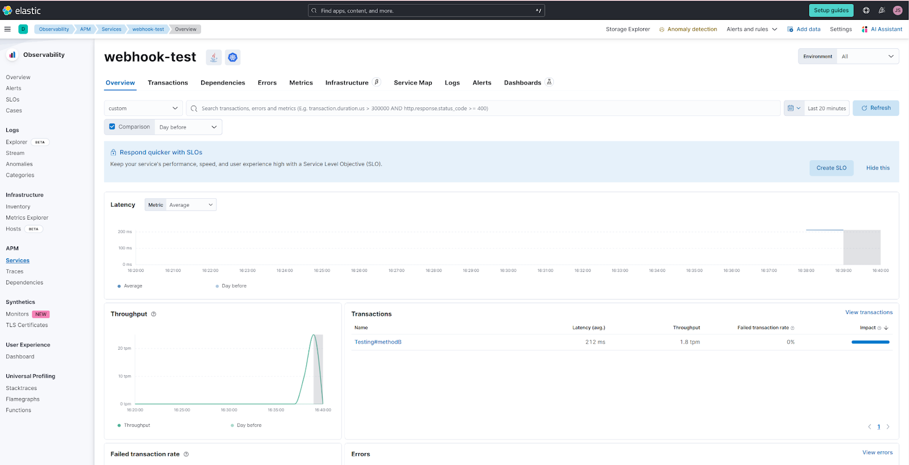The width and height of the screenshot is (909, 465).
Task: Open the newsfeed notifications icon
Action: pyautogui.click(x=882, y=10)
